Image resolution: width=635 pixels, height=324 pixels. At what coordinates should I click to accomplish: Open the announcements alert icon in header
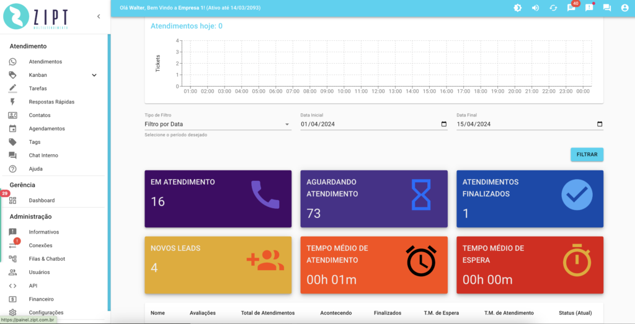(589, 8)
